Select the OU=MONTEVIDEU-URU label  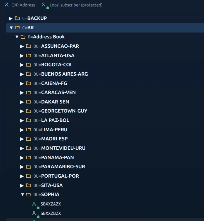click(59, 148)
